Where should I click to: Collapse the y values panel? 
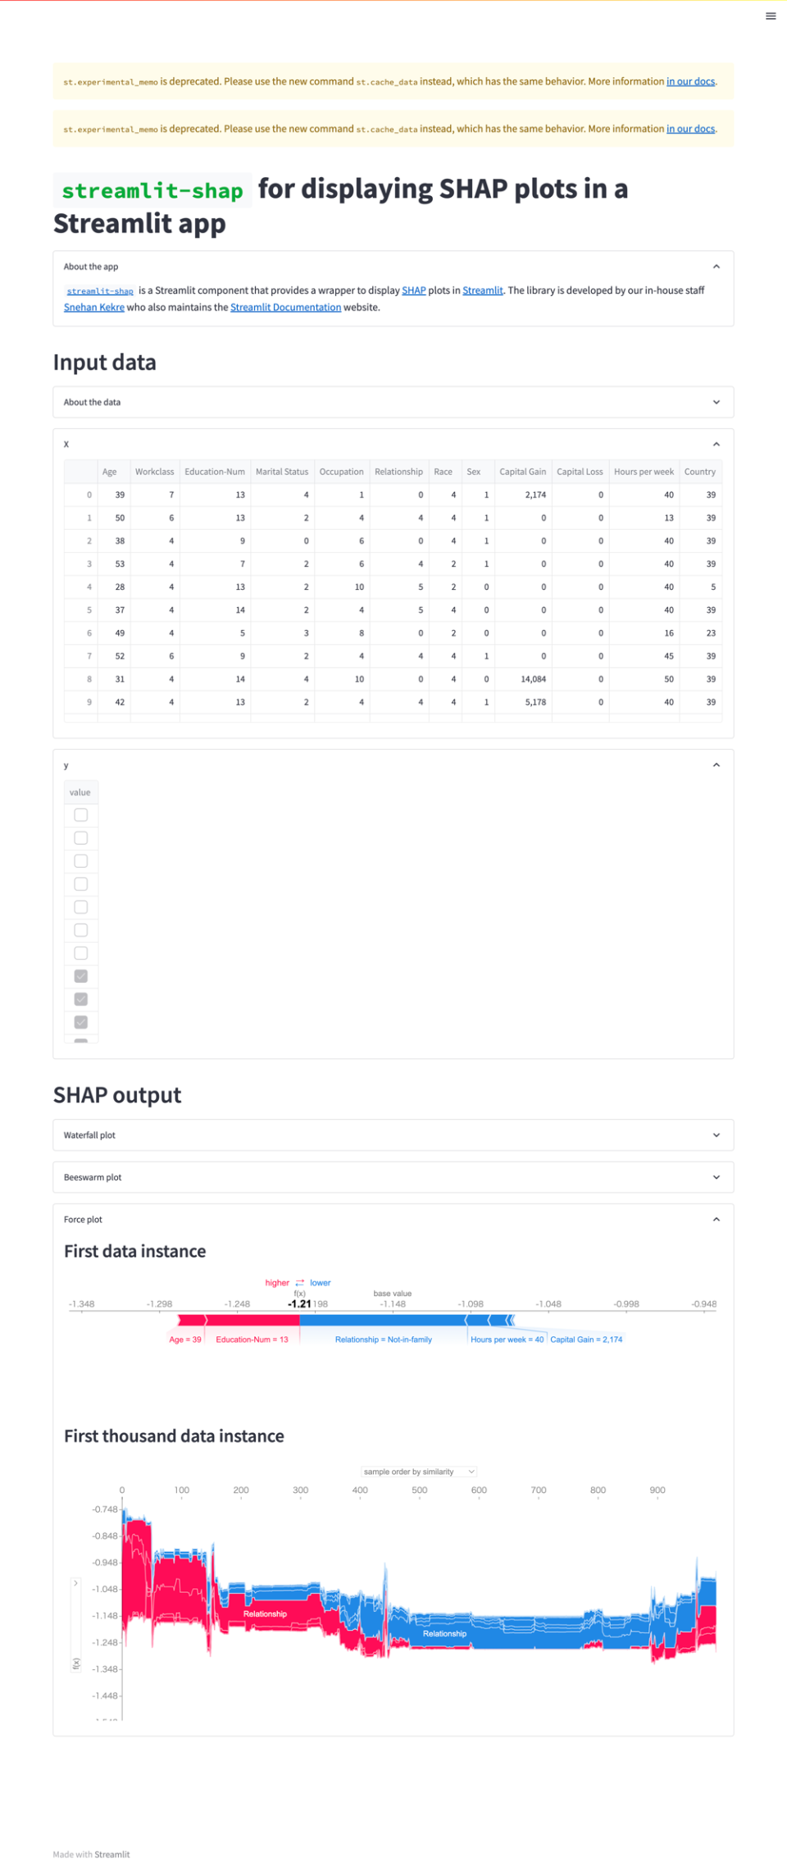click(x=716, y=765)
